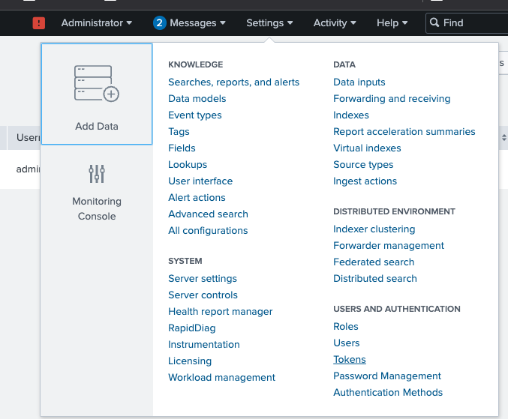Open Data inputs
The height and width of the screenshot is (419, 508).
pos(359,82)
